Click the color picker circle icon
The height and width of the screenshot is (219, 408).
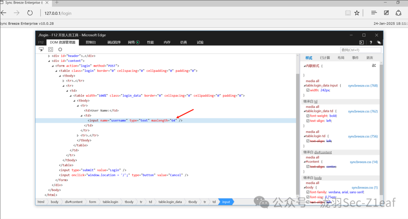[x=60, y=49]
